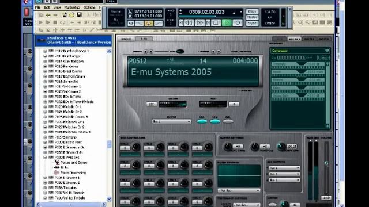Open the Multisetup menu
This screenshot has height=207, width=369.
(72, 7)
